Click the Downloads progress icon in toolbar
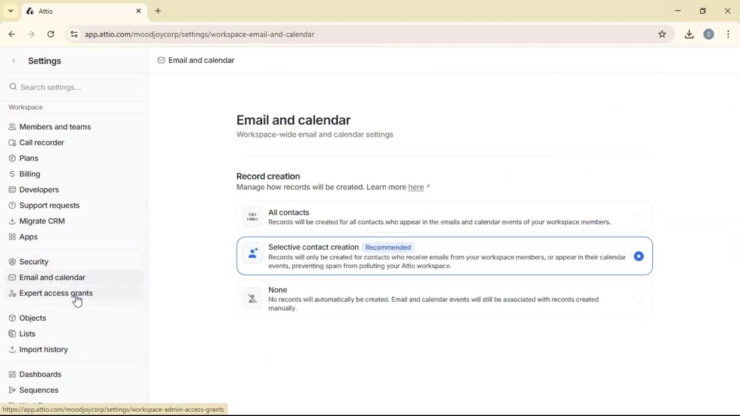 pyautogui.click(x=689, y=34)
